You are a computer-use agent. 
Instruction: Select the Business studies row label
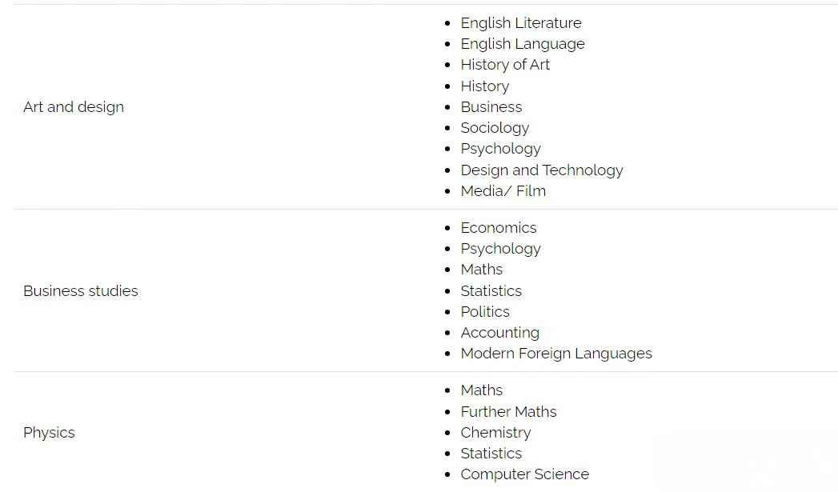80,290
